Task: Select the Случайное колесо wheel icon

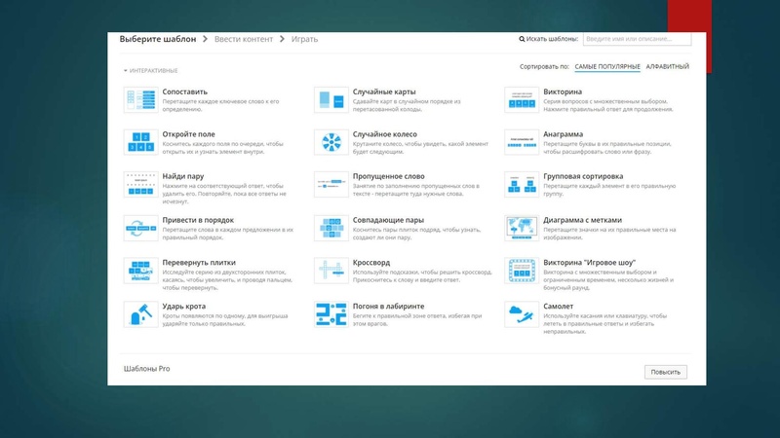Action: pyautogui.click(x=330, y=141)
